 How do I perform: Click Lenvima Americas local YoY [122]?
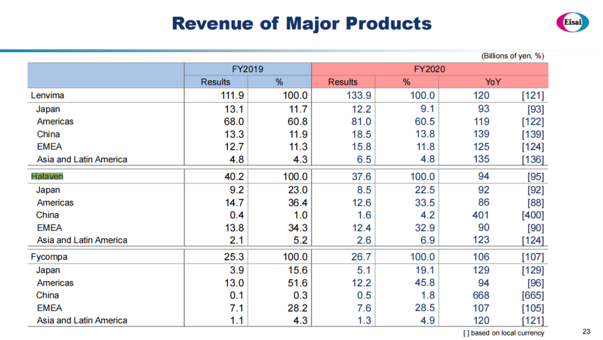point(533,121)
